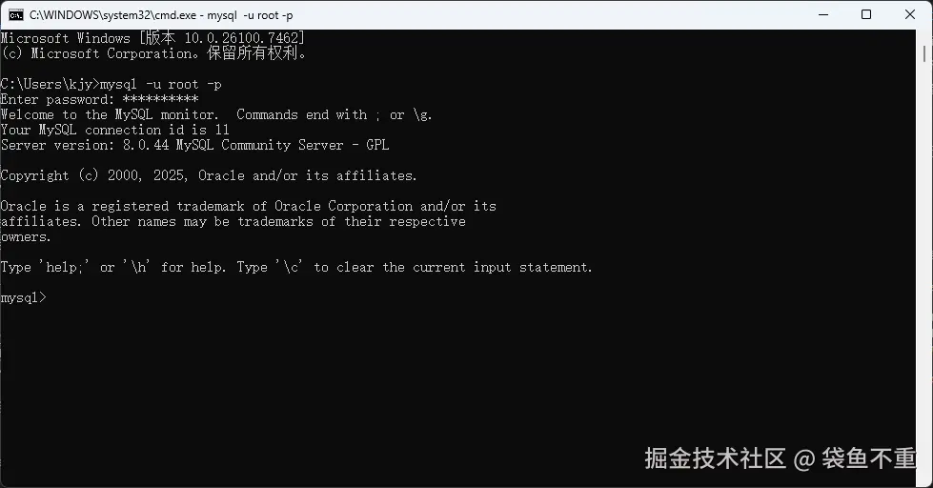Click "Welcome to the MySQL monitor" text

109,115
